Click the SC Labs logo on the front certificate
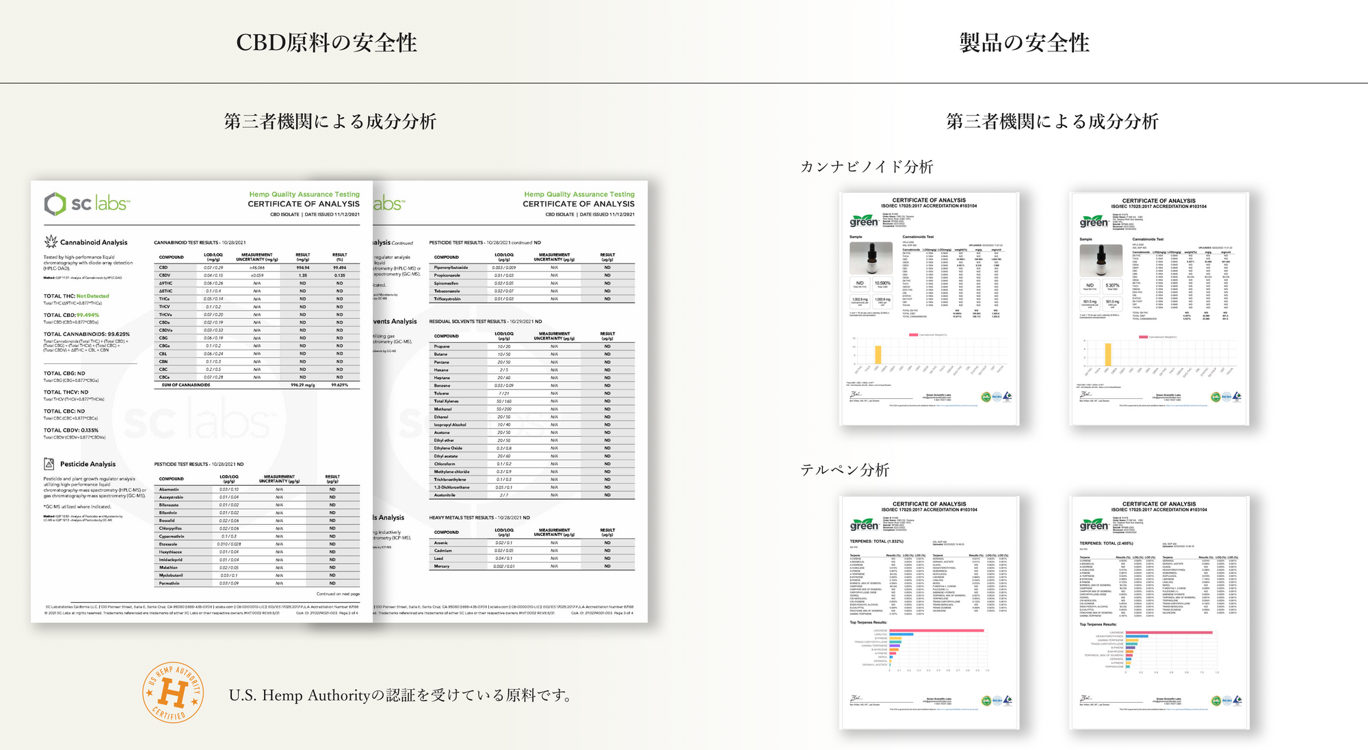Screen dimensions: 1368x750 [x=87, y=204]
